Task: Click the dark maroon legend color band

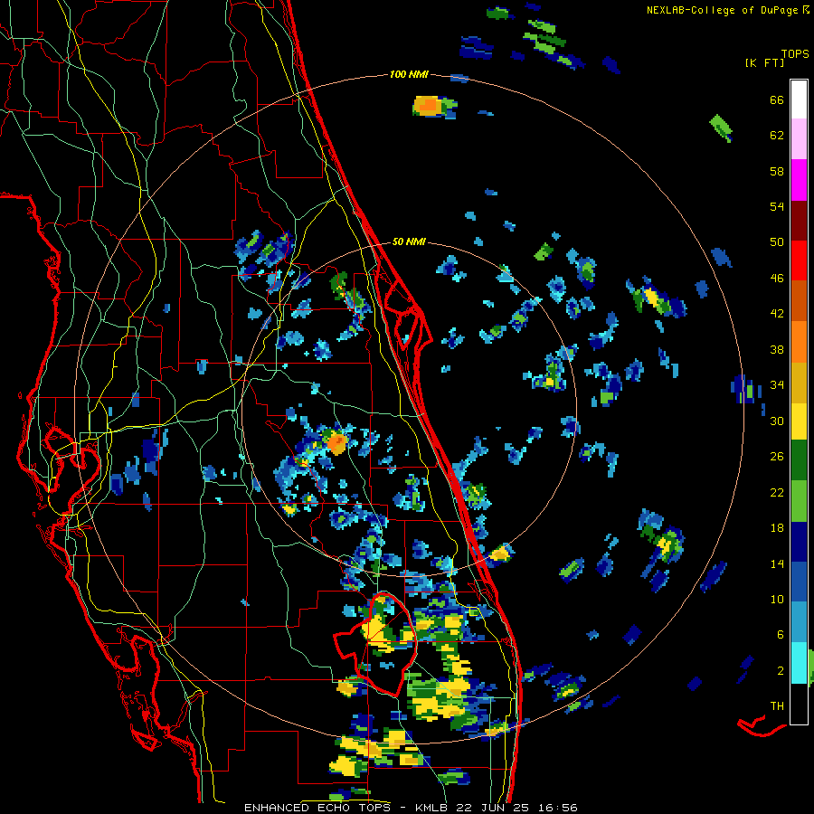Action: pos(799,221)
